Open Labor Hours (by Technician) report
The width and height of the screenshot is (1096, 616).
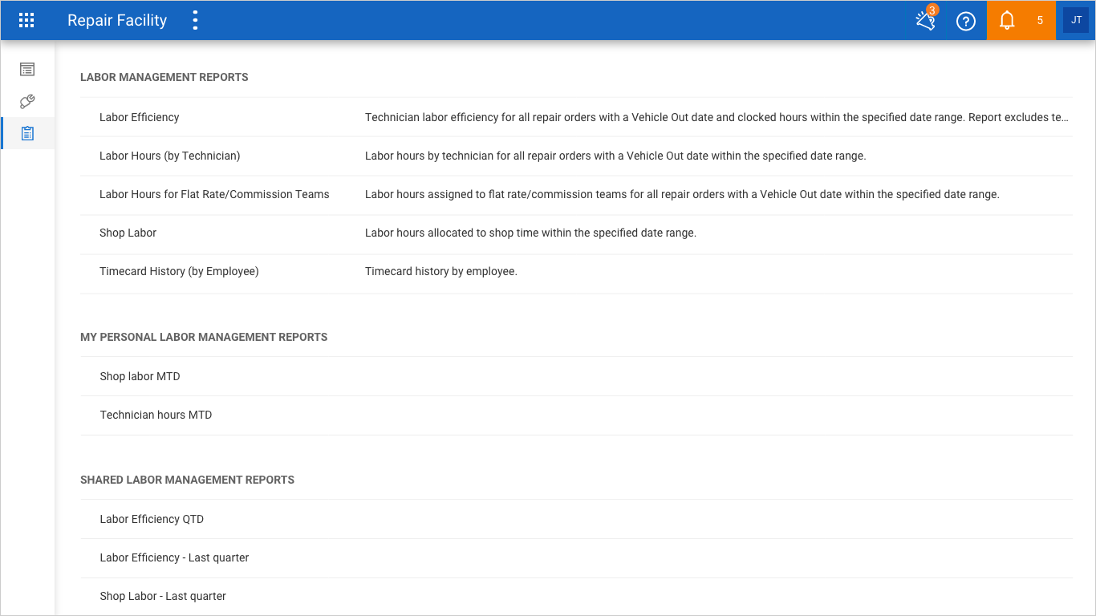(x=169, y=156)
